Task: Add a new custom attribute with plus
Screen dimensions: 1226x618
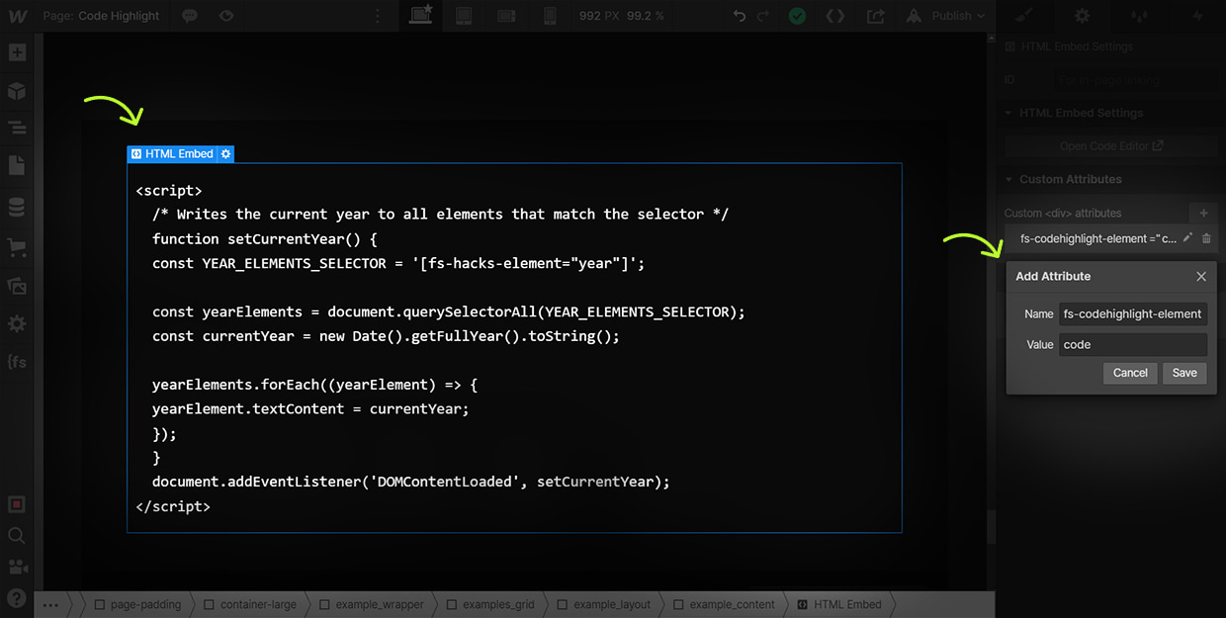Action: tap(1203, 213)
